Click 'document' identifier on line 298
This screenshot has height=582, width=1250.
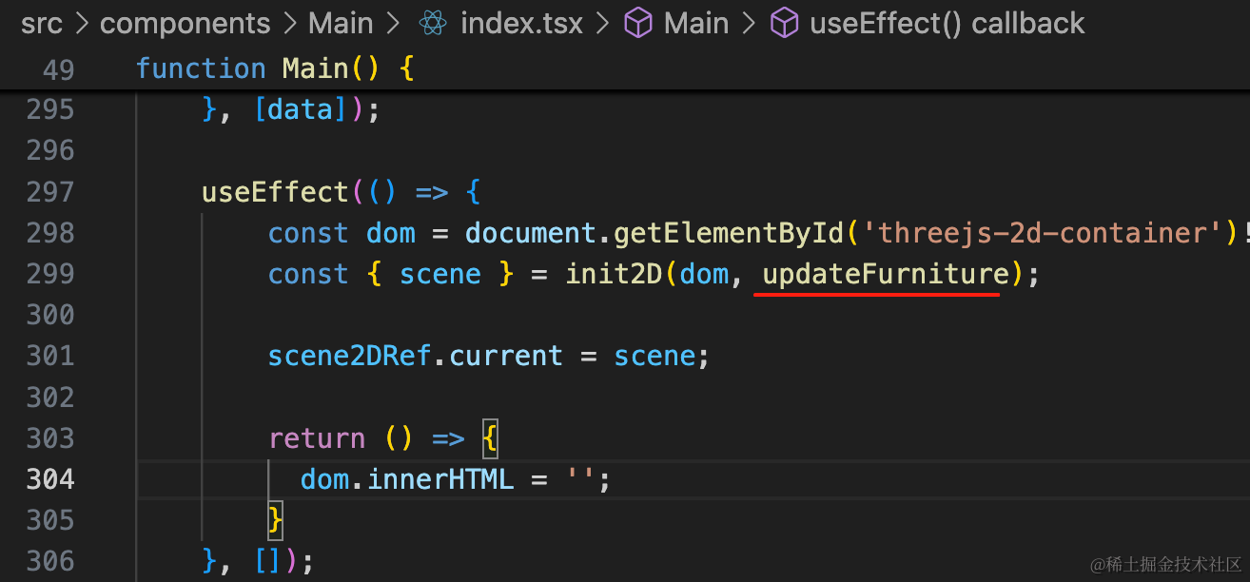(531, 233)
